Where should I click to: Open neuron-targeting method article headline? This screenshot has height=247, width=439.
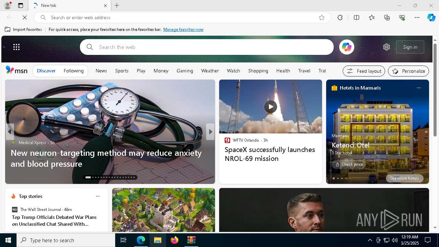coord(106,158)
